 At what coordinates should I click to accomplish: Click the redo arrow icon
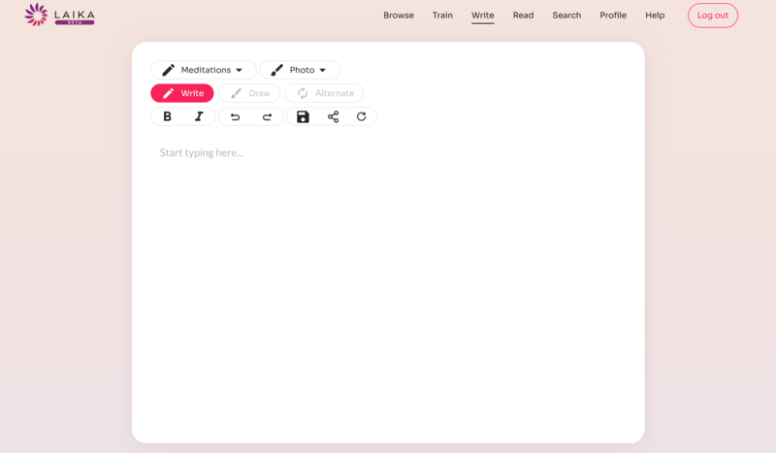[267, 116]
